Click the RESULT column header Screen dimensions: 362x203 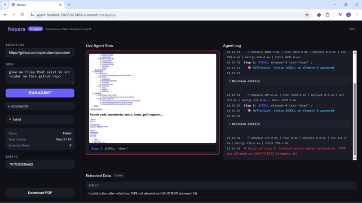coord(93,186)
